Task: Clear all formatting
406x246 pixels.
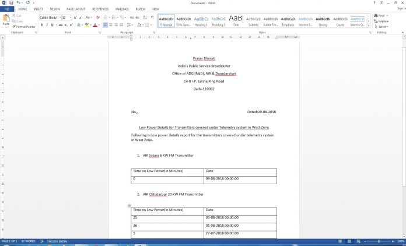Action: pos(98,17)
